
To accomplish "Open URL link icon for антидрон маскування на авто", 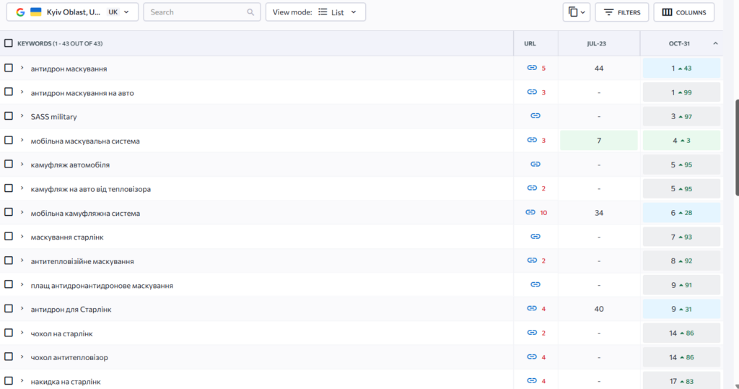I will tap(532, 92).
